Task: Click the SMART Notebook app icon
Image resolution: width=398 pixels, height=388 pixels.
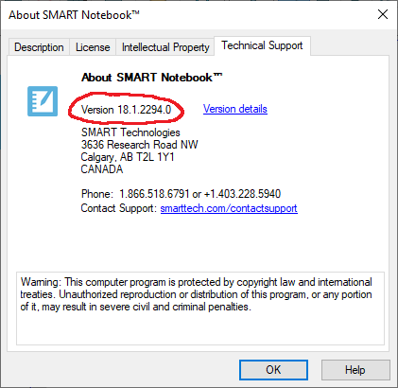Action: [43, 101]
